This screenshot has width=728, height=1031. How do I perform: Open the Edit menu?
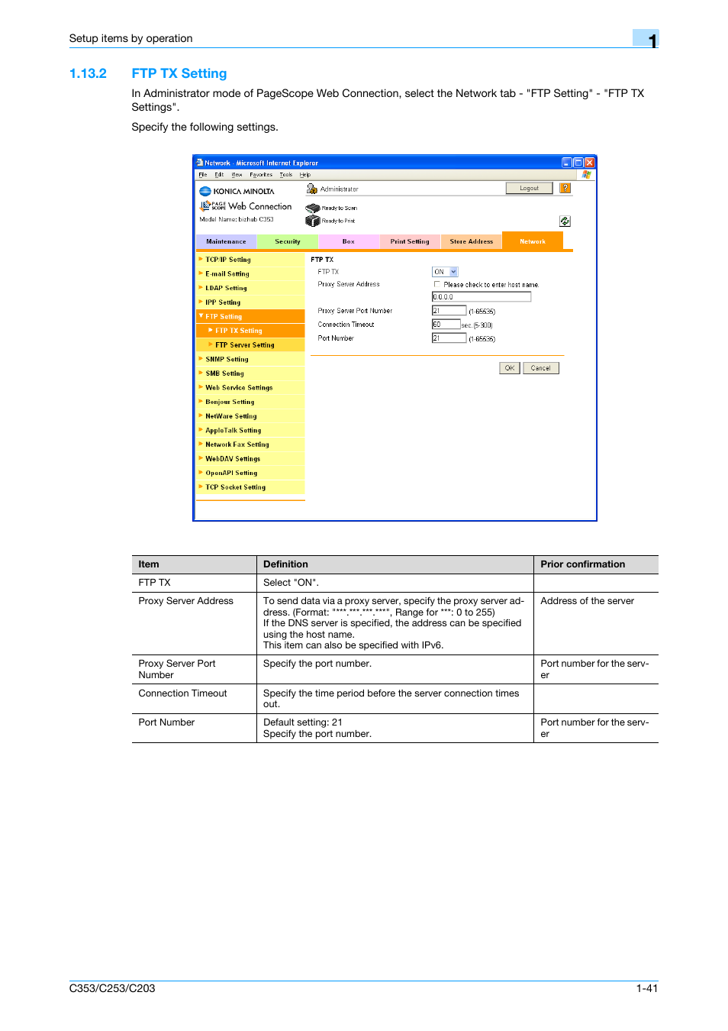coord(219,175)
